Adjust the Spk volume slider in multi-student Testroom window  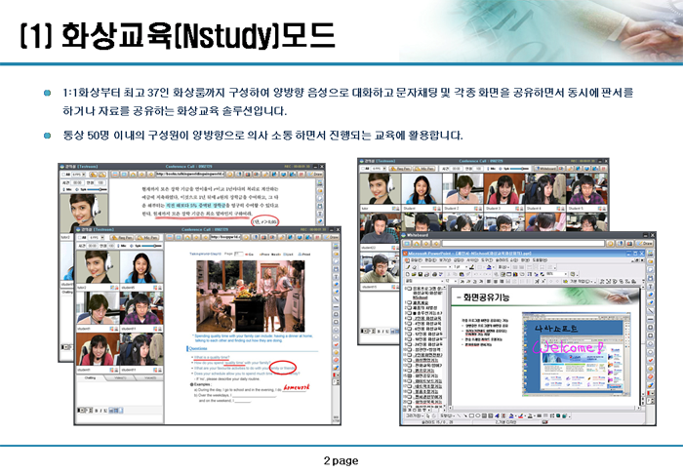pyautogui.click(x=519, y=169)
